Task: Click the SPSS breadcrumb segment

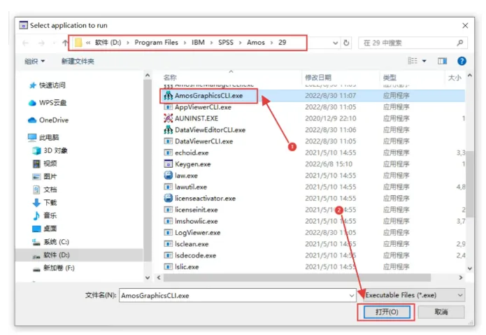Action: point(226,43)
